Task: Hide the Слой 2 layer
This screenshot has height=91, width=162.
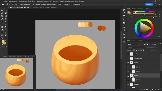Action: [128, 54]
